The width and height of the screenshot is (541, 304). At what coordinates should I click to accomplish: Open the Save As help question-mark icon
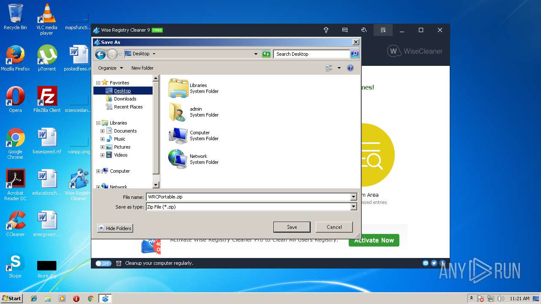pyautogui.click(x=350, y=68)
